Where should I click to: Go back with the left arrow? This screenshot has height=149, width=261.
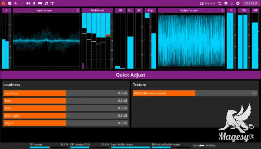[x=16, y=3]
